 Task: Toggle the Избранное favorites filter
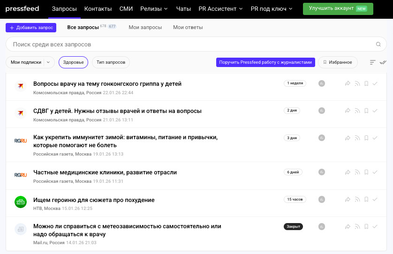click(338, 62)
